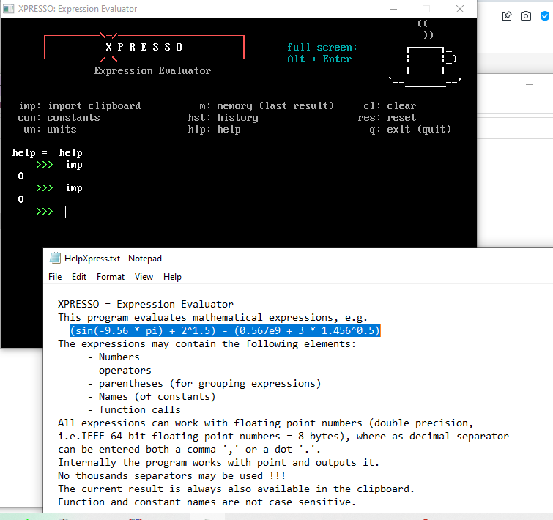Screen dimensions: 553x520
Task: Click 'un: units' in XPRESSO legend
Action: click(x=50, y=130)
